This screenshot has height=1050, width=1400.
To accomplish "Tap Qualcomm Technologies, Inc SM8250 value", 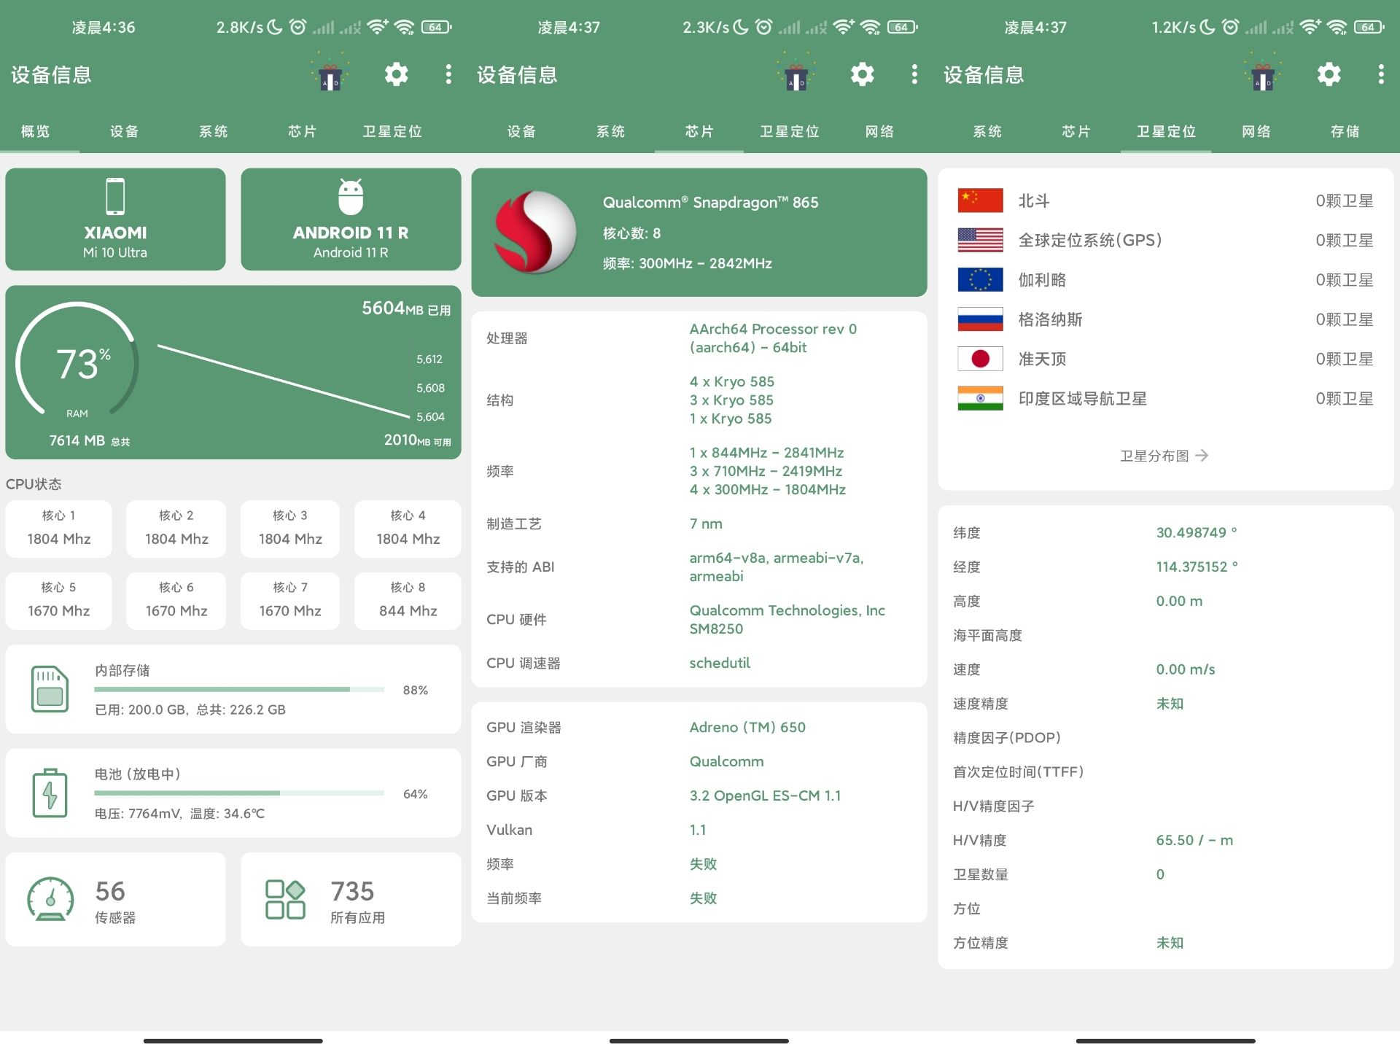I will pos(787,619).
